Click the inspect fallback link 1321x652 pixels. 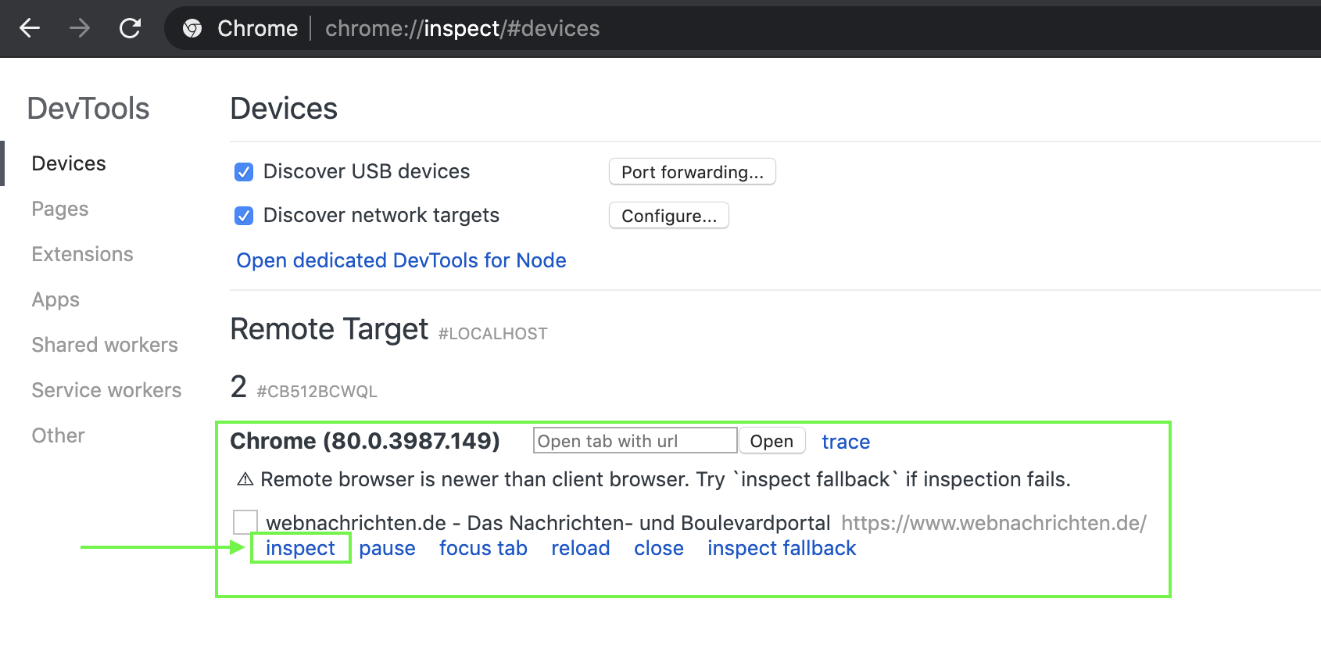tap(782, 548)
